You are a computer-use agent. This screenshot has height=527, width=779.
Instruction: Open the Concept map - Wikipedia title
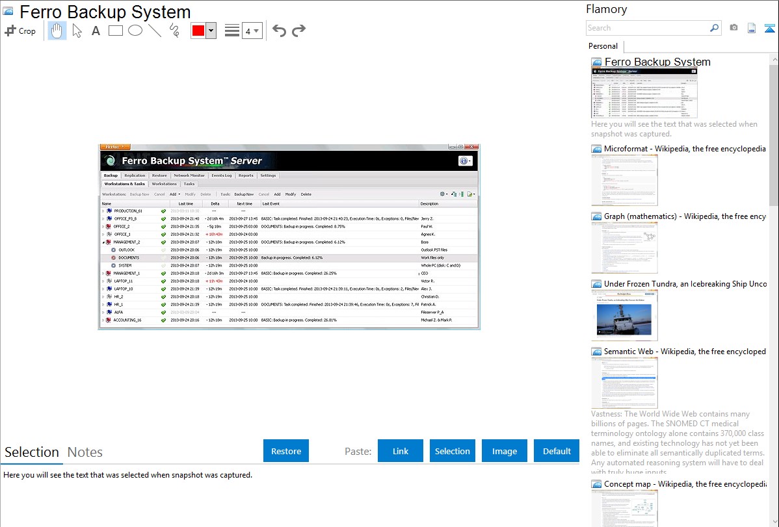pyautogui.click(x=685, y=484)
